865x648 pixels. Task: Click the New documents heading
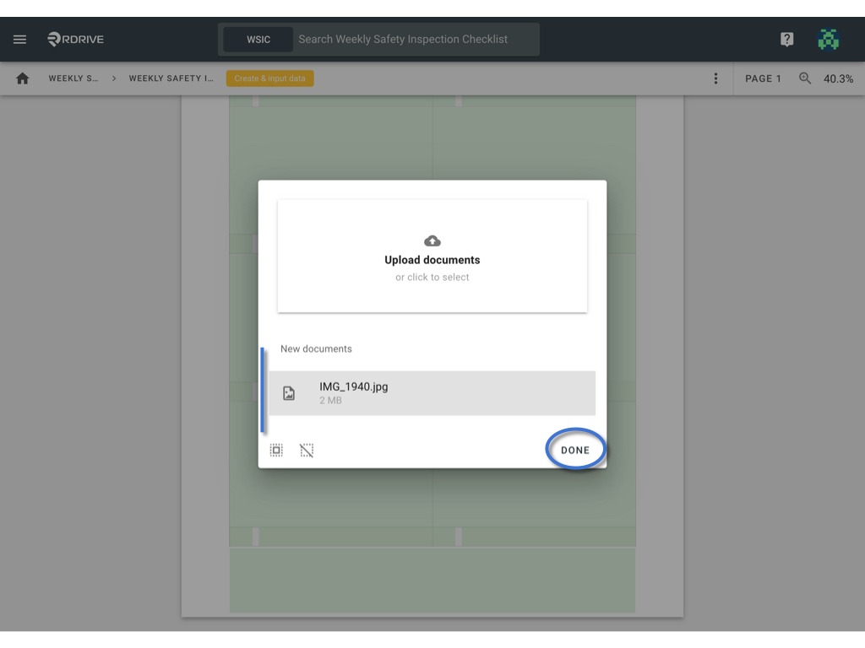coord(316,348)
